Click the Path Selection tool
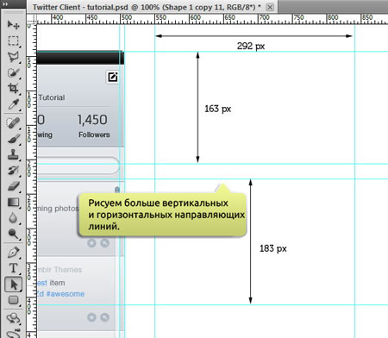The width and height of the screenshot is (388, 338). 13,285
